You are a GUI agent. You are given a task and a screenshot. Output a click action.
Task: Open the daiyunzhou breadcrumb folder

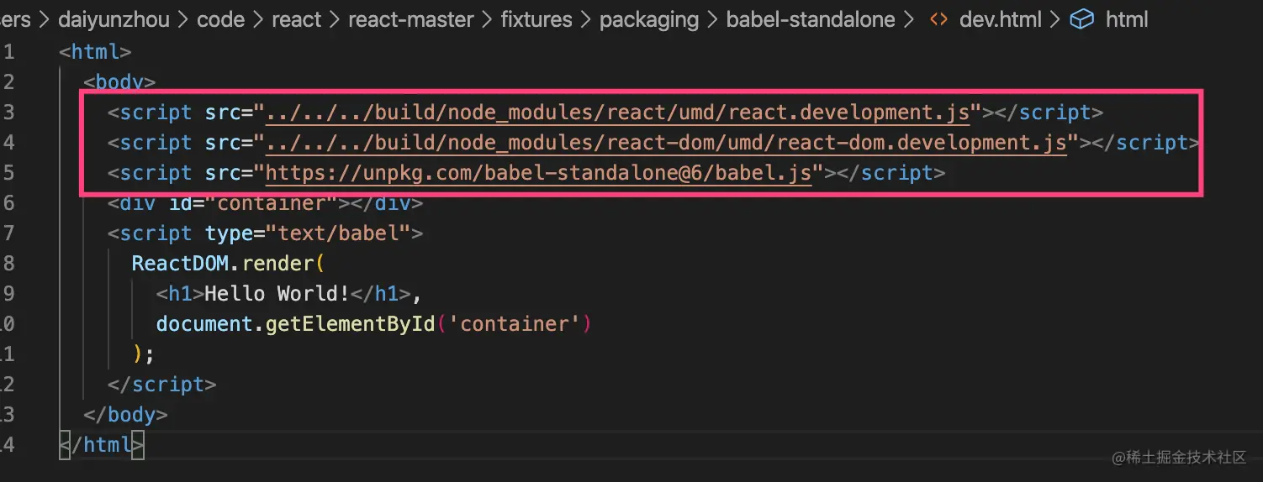pos(113,19)
